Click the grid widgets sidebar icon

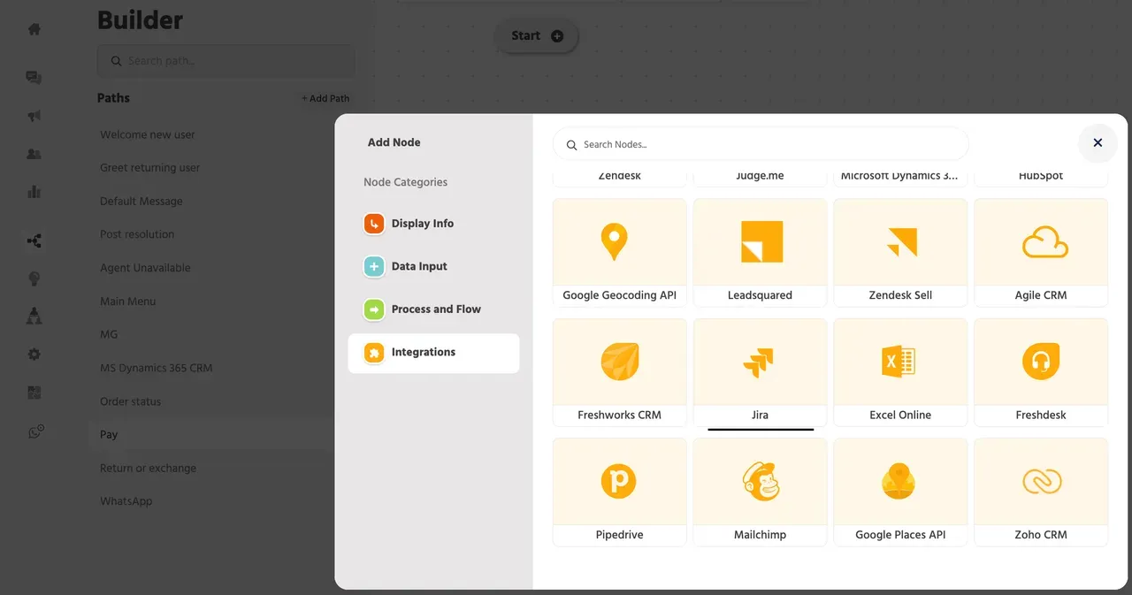(34, 393)
